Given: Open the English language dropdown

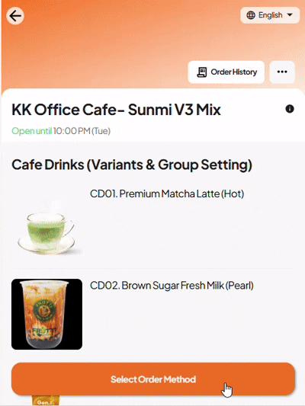Looking at the screenshot, I should coord(270,15).
